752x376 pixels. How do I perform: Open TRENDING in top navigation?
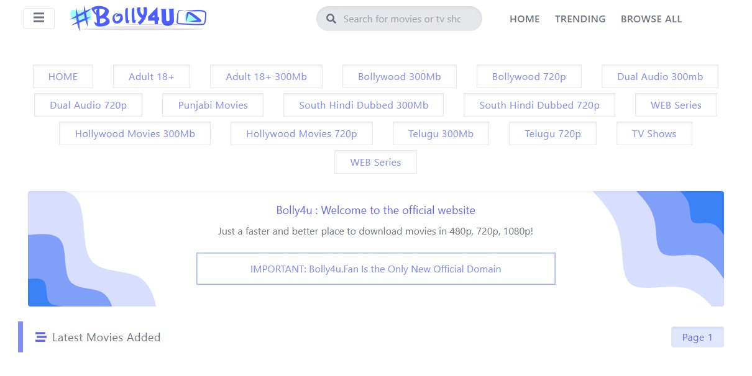point(580,19)
